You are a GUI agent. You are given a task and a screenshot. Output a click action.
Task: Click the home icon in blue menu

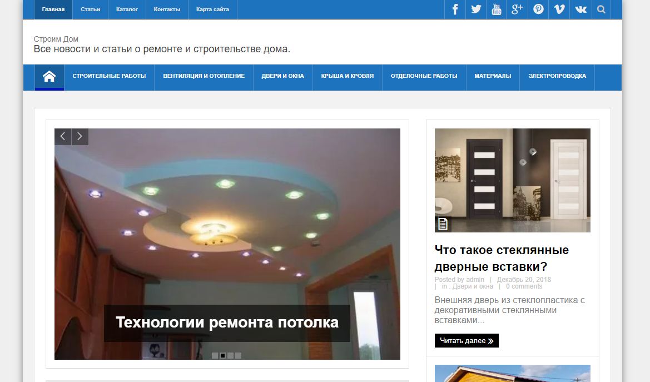[49, 77]
